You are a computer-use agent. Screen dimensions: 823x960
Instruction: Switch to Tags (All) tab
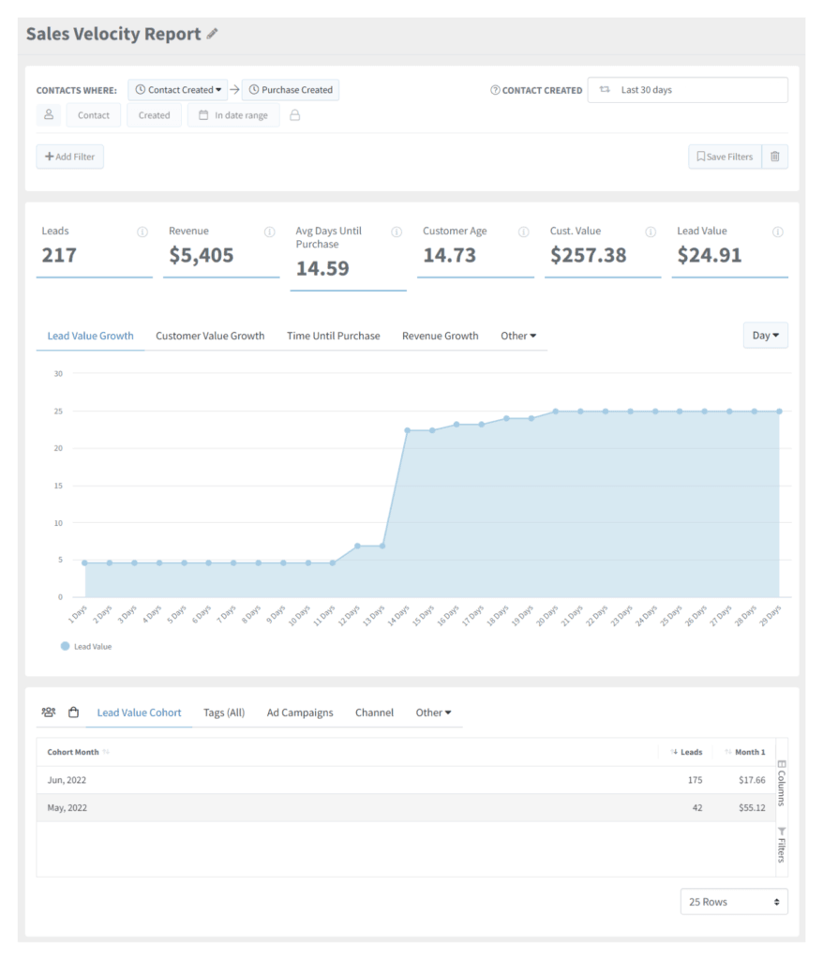[224, 712]
